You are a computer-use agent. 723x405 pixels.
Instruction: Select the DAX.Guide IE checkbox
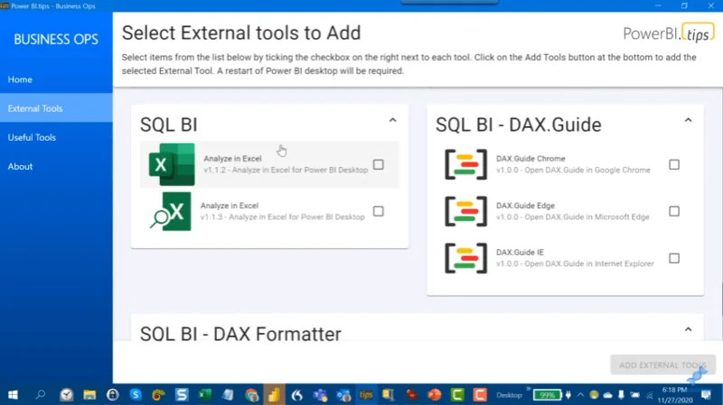pos(674,258)
